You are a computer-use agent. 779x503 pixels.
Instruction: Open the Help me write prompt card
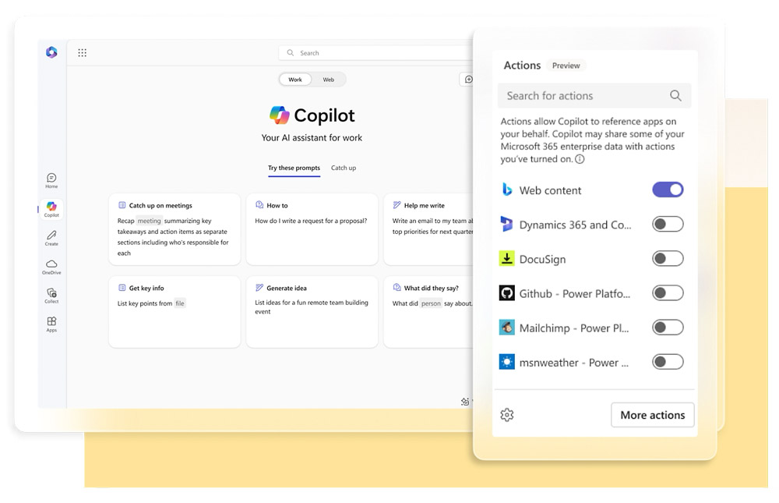428,229
